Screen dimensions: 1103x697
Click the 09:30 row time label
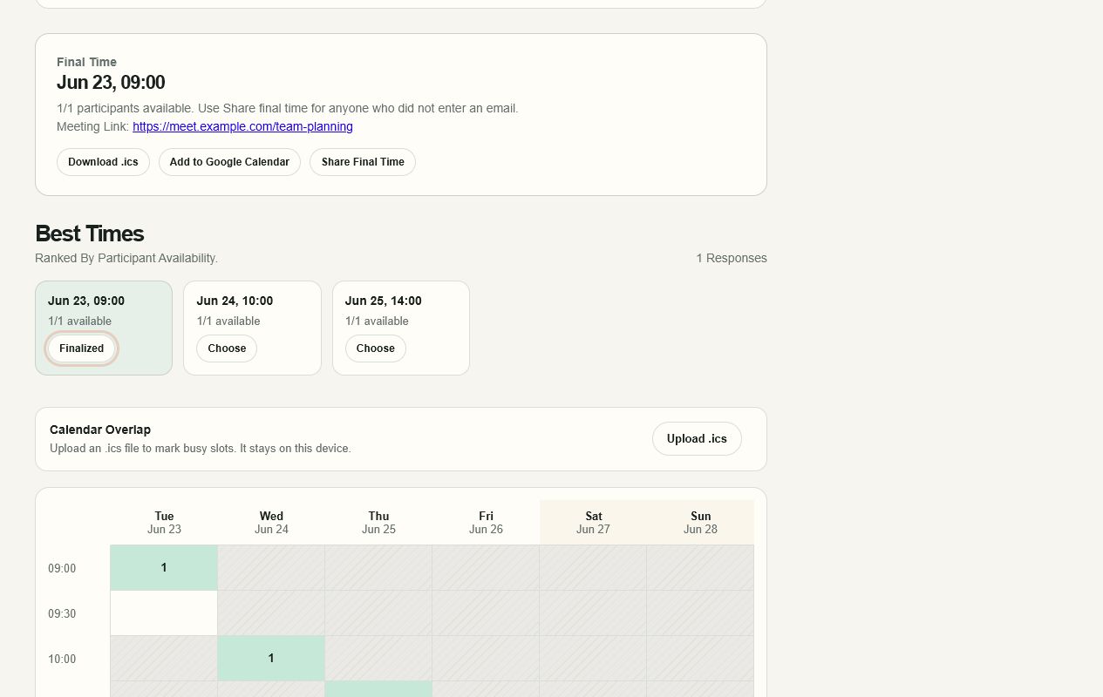[62, 614]
